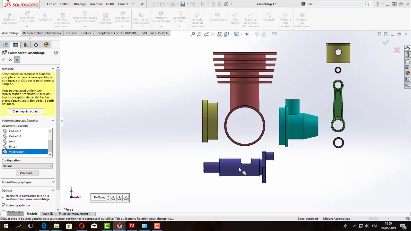Rotate component about Z axis

click(126, 198)
